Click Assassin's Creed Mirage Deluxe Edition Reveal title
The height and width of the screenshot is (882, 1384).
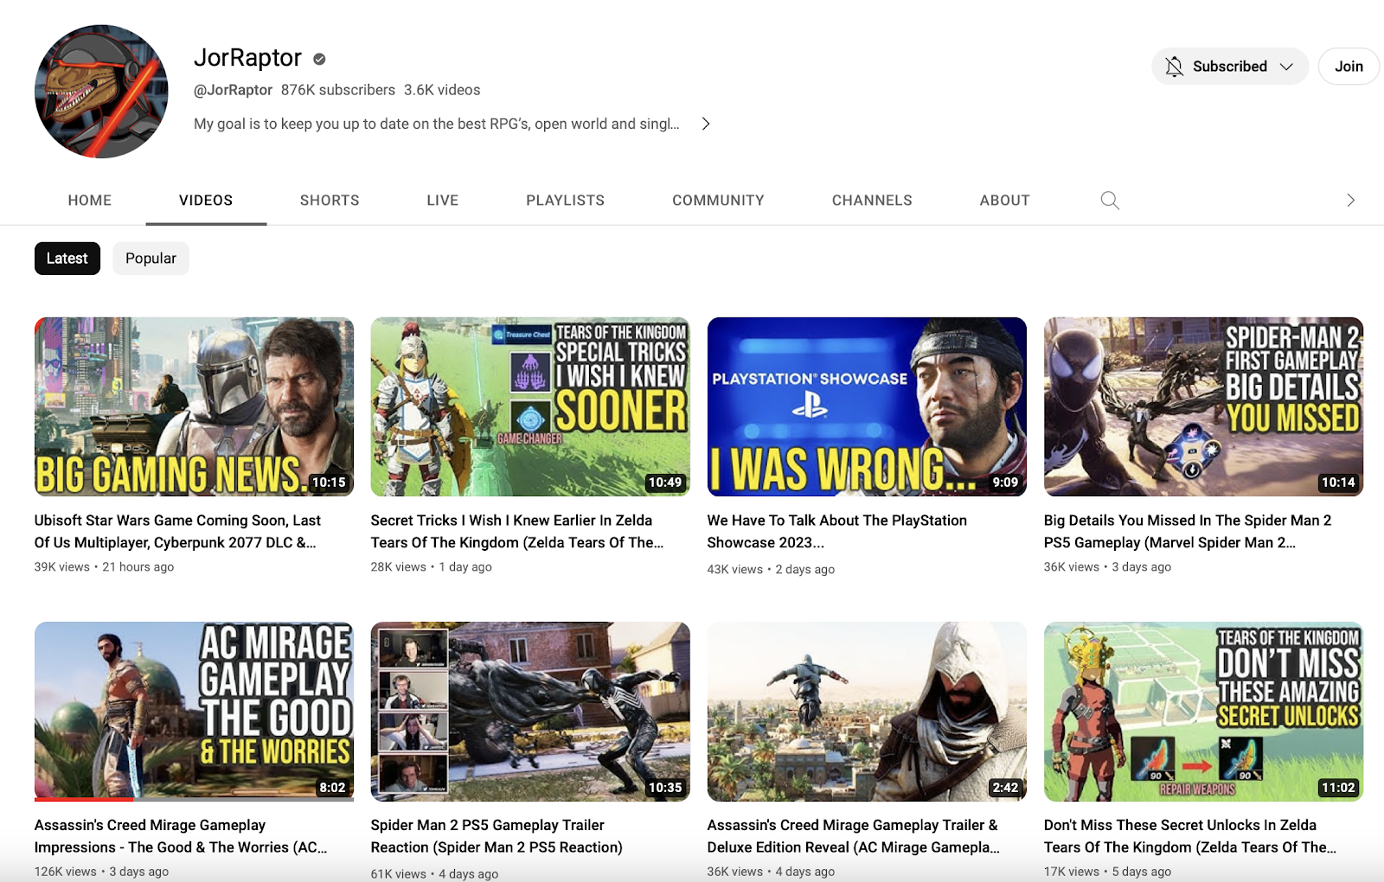854,837
